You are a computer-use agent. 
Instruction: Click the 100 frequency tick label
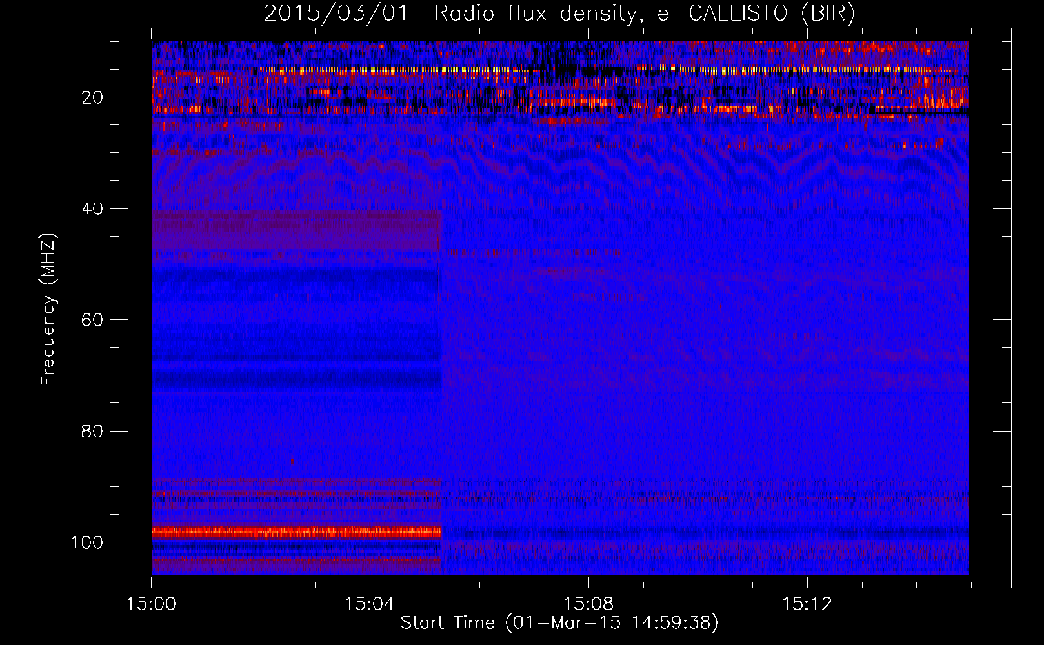point(87,542)
